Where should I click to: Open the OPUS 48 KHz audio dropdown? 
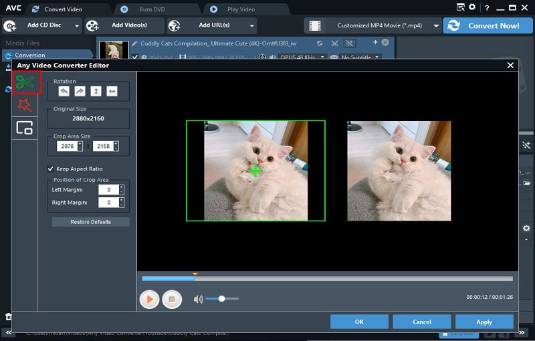322,57
